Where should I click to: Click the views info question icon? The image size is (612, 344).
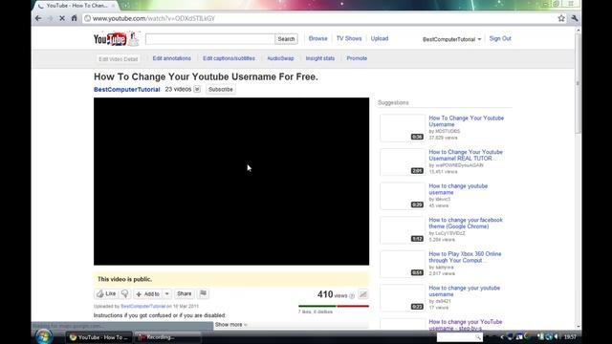[x=352, y=296]
